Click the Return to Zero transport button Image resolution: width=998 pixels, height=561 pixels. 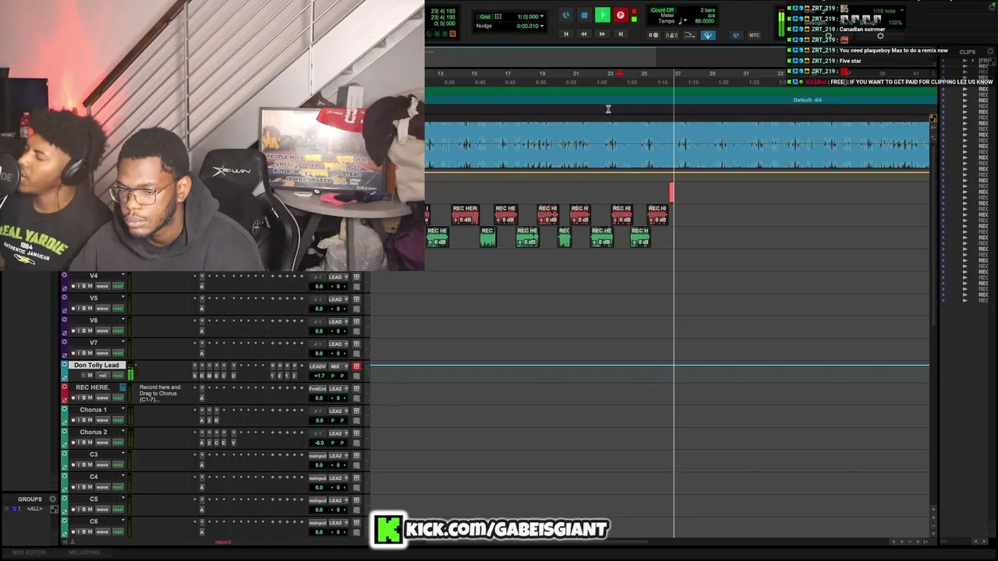[x=566, y=34]
